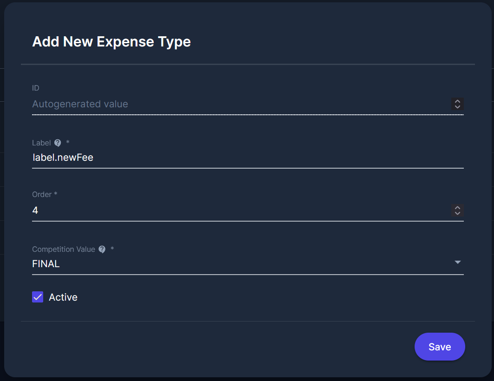
Task: Click the Label help question mark icon
Action: [58, 143]
